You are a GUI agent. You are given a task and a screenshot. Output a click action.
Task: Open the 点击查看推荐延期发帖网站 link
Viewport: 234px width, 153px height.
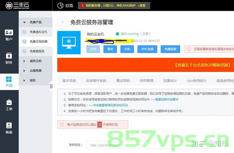[x=108, y=105]
